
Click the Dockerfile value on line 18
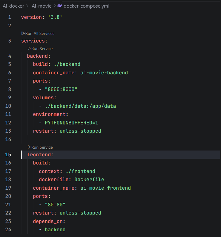coord(89,180)
